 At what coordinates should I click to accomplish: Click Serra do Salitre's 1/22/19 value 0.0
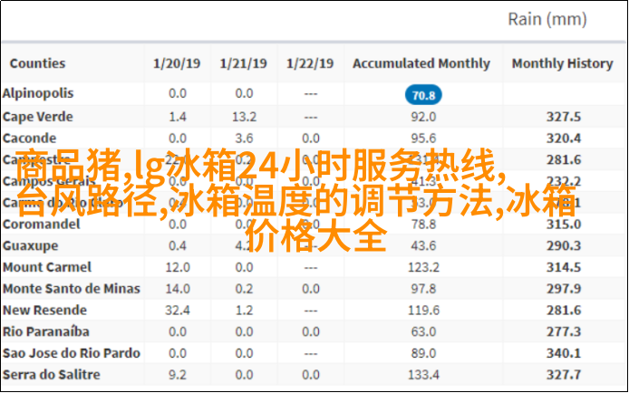point(311,375)
